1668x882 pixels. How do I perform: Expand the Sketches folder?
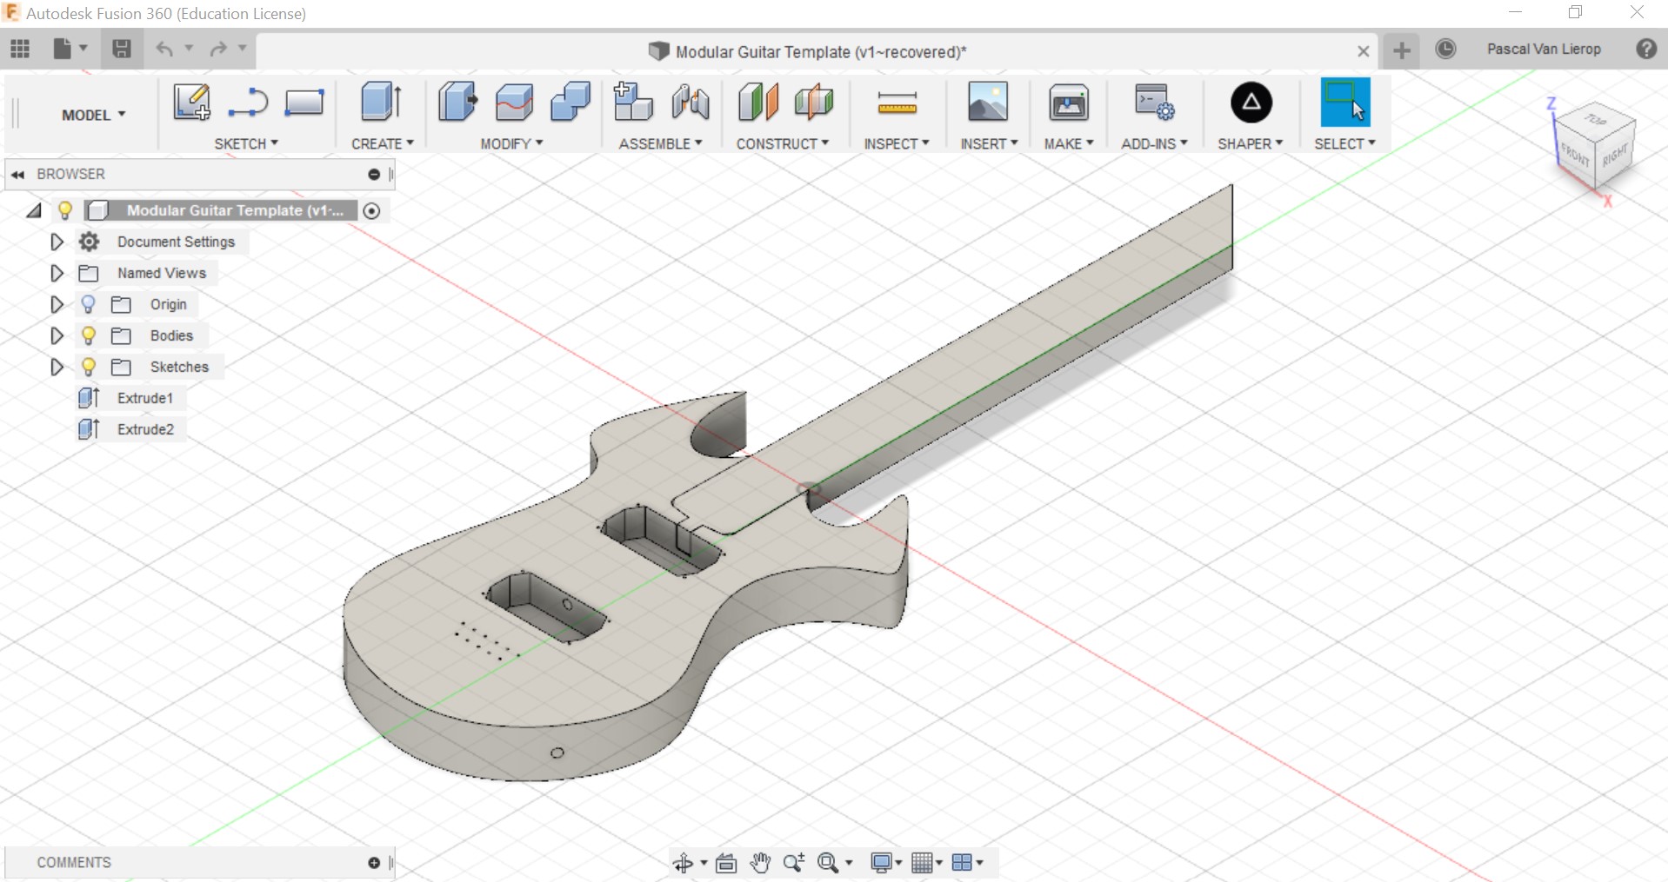57,367
